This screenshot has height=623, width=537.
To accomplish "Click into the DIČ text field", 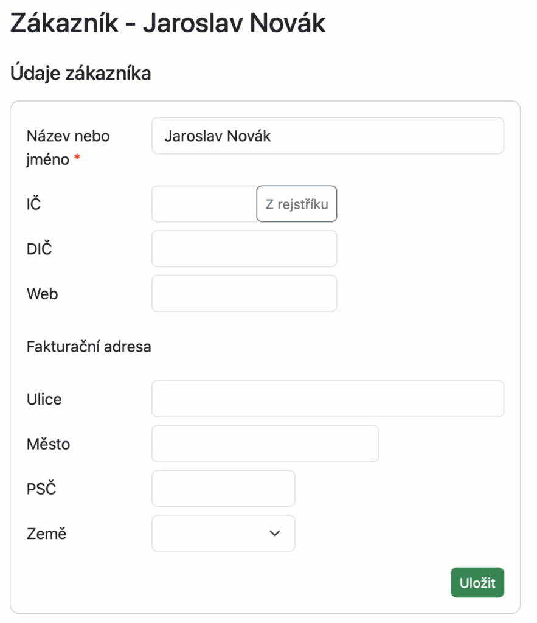I will [244, 249].
